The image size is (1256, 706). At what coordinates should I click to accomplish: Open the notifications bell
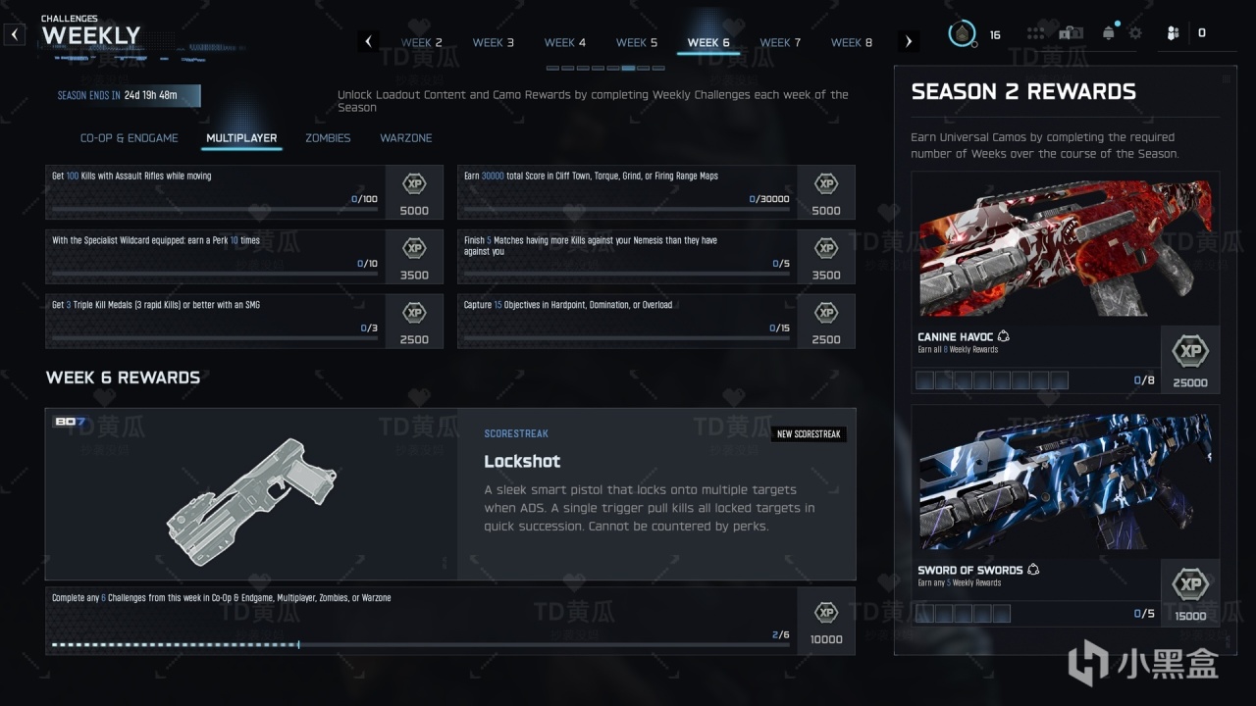[x=1109, y=33]
